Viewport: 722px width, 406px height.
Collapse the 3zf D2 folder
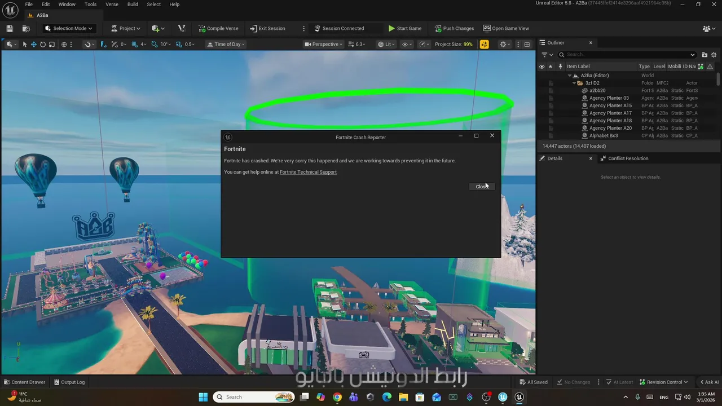pos(574,83)
